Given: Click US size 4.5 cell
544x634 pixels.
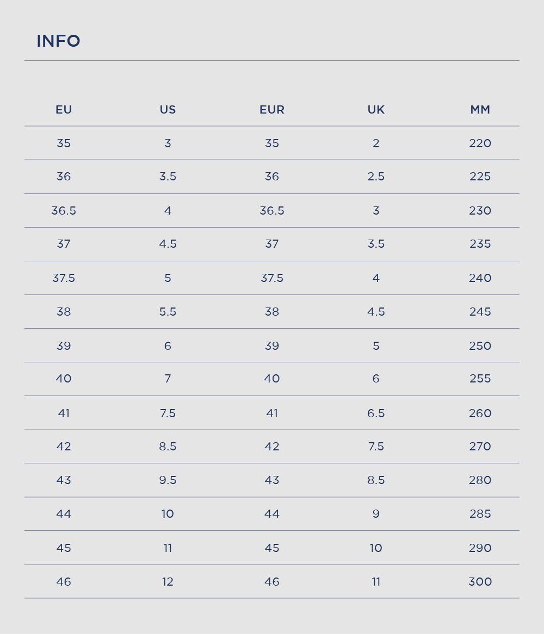Looking at the screenshot, I should coord(168,244).
